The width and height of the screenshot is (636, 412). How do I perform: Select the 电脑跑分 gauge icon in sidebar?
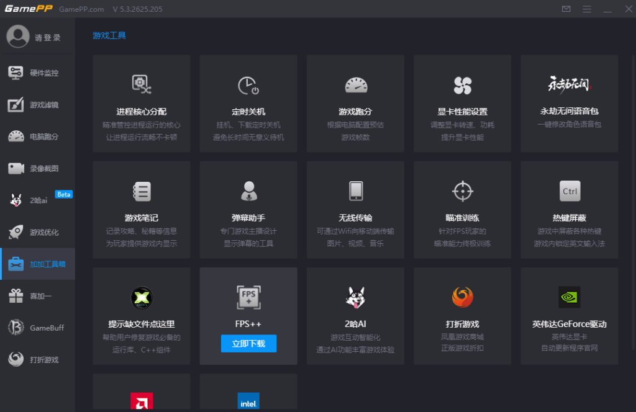point(16,137)
